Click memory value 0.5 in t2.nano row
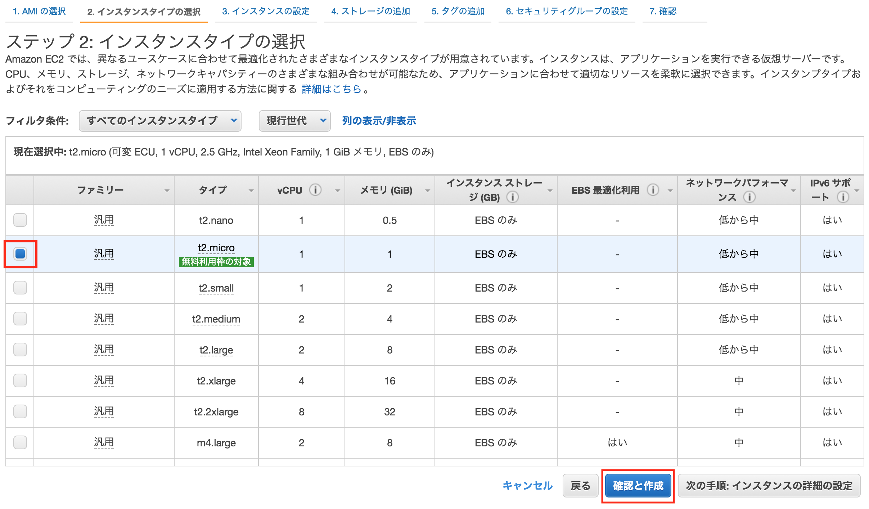This screenshot has height=509, width=869. click(390, 220)
